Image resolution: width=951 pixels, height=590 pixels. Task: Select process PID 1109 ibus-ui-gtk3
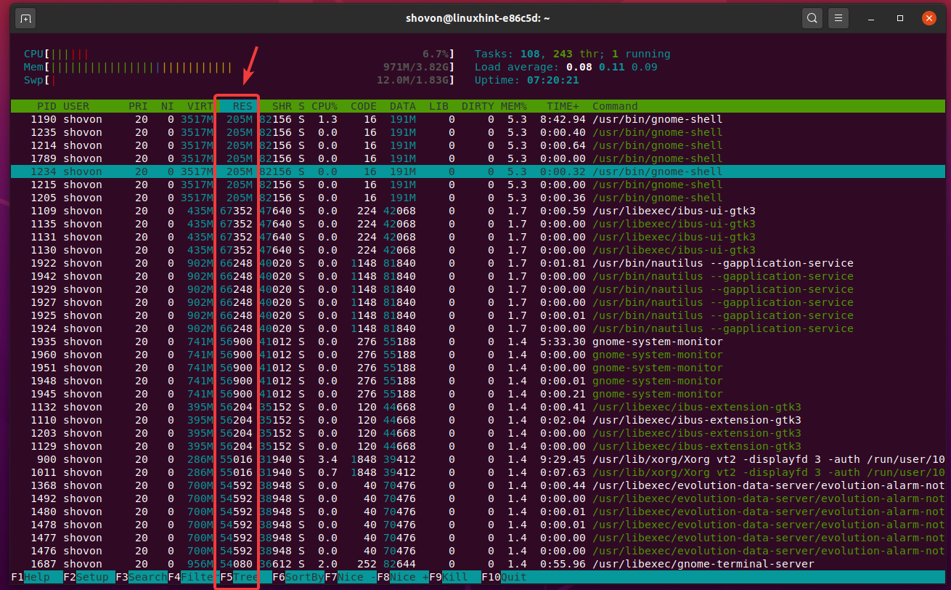(478, 211)
